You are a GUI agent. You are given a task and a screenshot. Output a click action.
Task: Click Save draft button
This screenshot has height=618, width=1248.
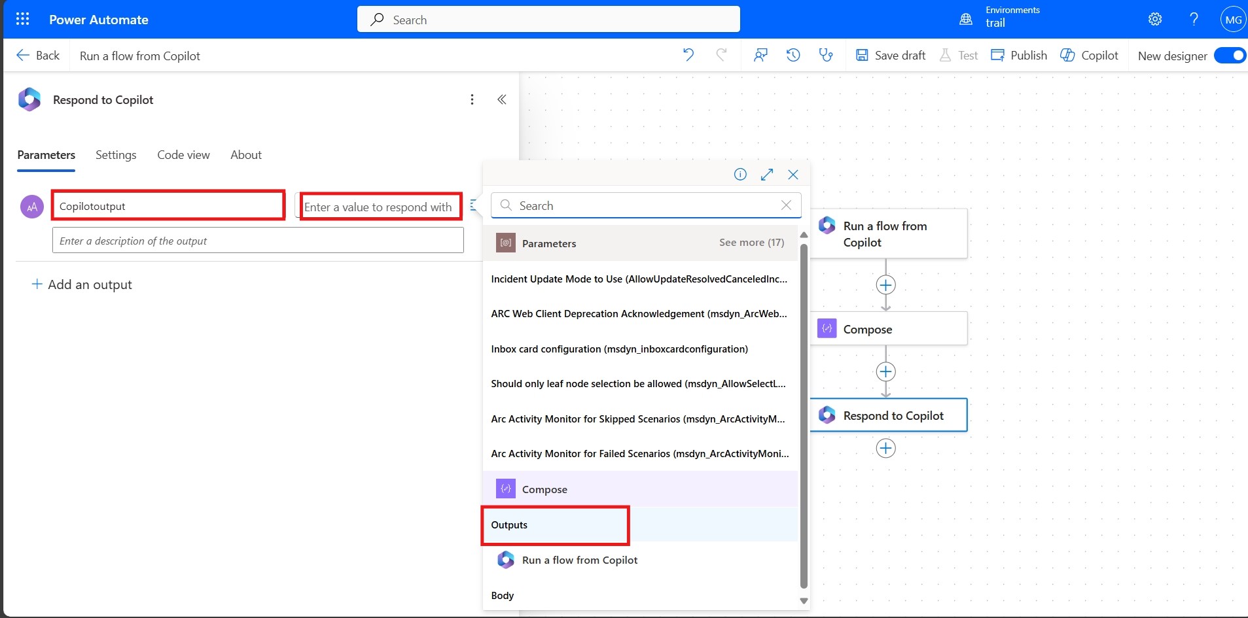(x=891, y=56)
